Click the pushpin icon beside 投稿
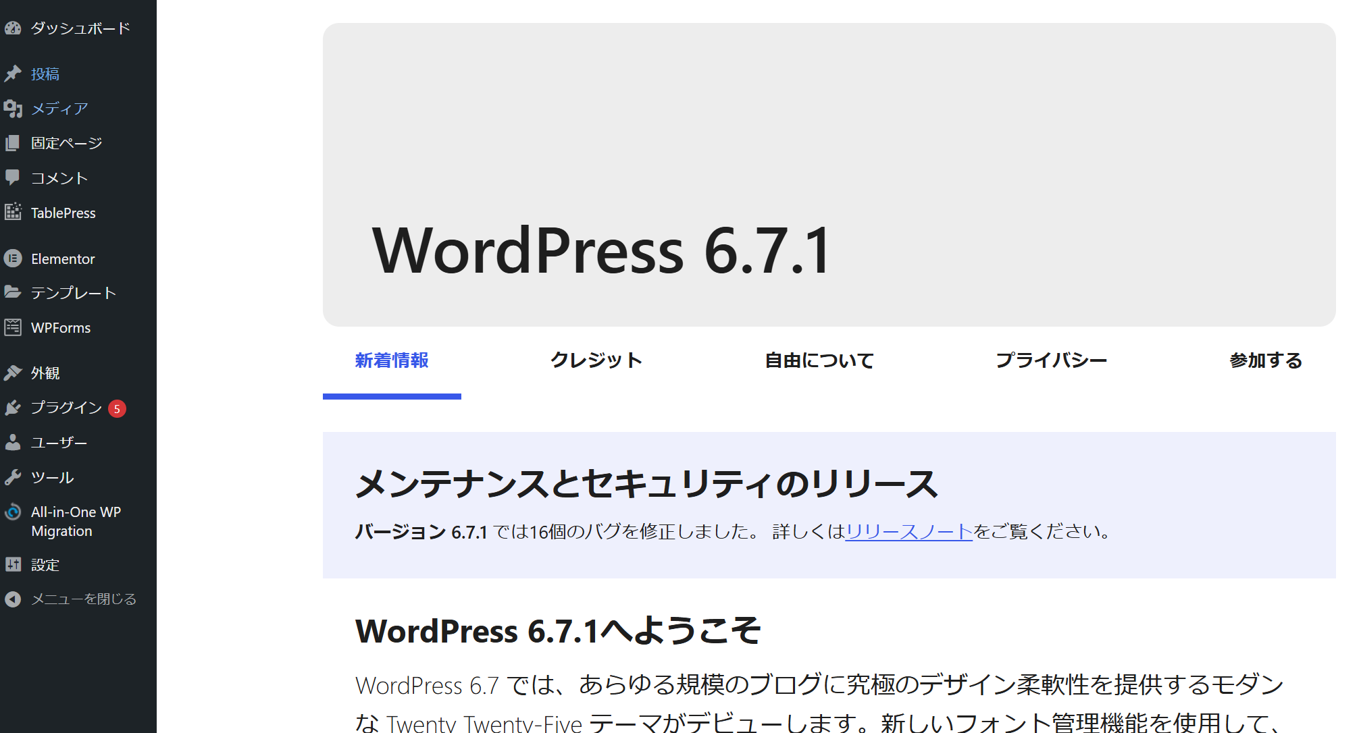1359x733 pixels. 13,74
